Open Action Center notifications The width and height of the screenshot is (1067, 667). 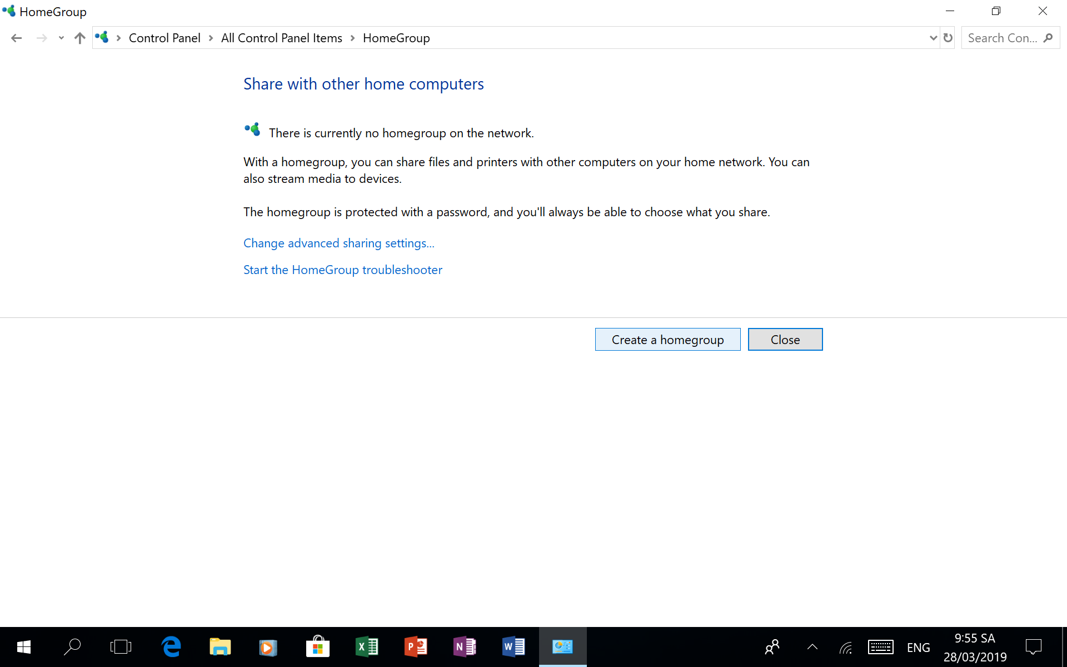(x=1034, y=647)
